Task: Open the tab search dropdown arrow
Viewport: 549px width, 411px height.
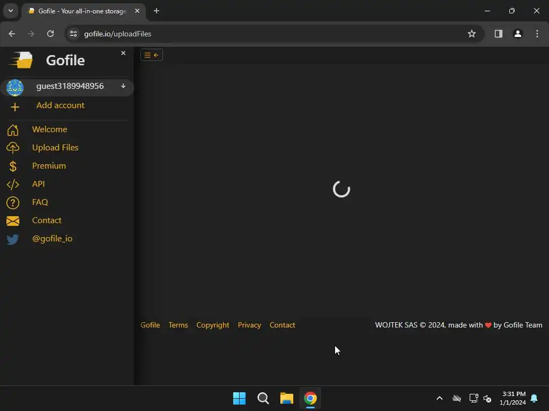Action: pyautogui.click(x=11, y=11)
